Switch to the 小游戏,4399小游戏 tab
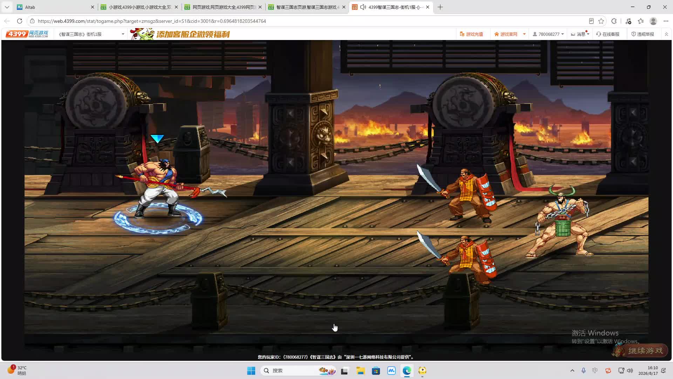673x379 pixels. point(139,7)
